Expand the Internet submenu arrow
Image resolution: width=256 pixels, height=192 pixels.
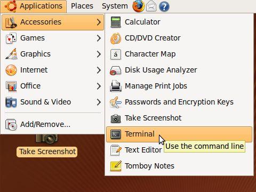click(99, 70)
